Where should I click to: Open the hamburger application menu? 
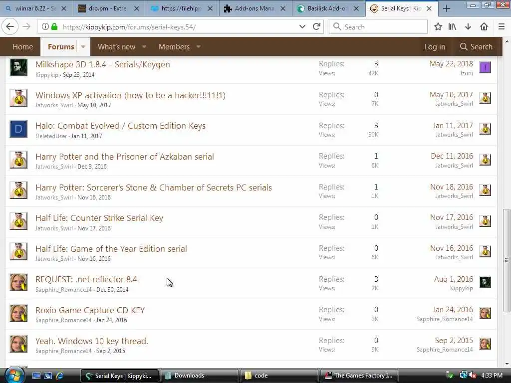coord(502,27)
